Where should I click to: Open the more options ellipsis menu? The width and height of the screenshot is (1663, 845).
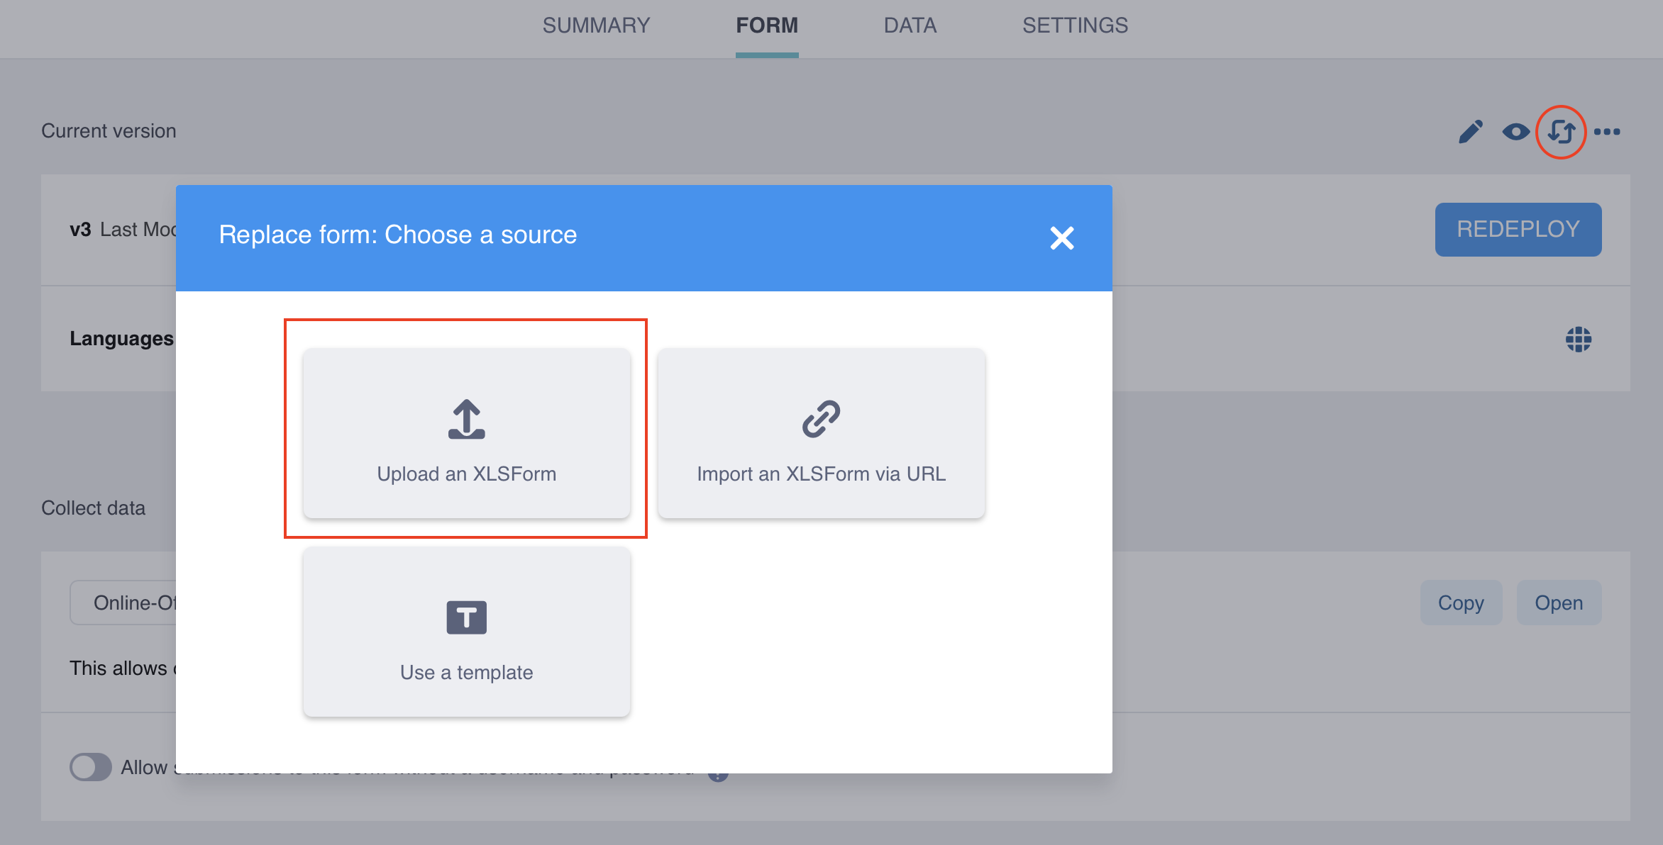click(1607, 130)
